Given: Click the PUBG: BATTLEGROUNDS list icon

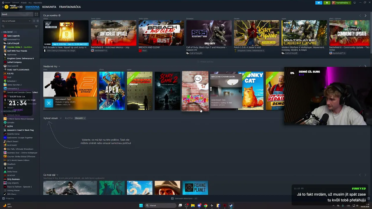Looking at the screenshot, I should (5, 70).
